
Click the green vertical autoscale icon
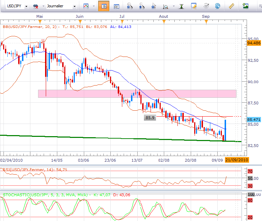click(x=181, y=6)
